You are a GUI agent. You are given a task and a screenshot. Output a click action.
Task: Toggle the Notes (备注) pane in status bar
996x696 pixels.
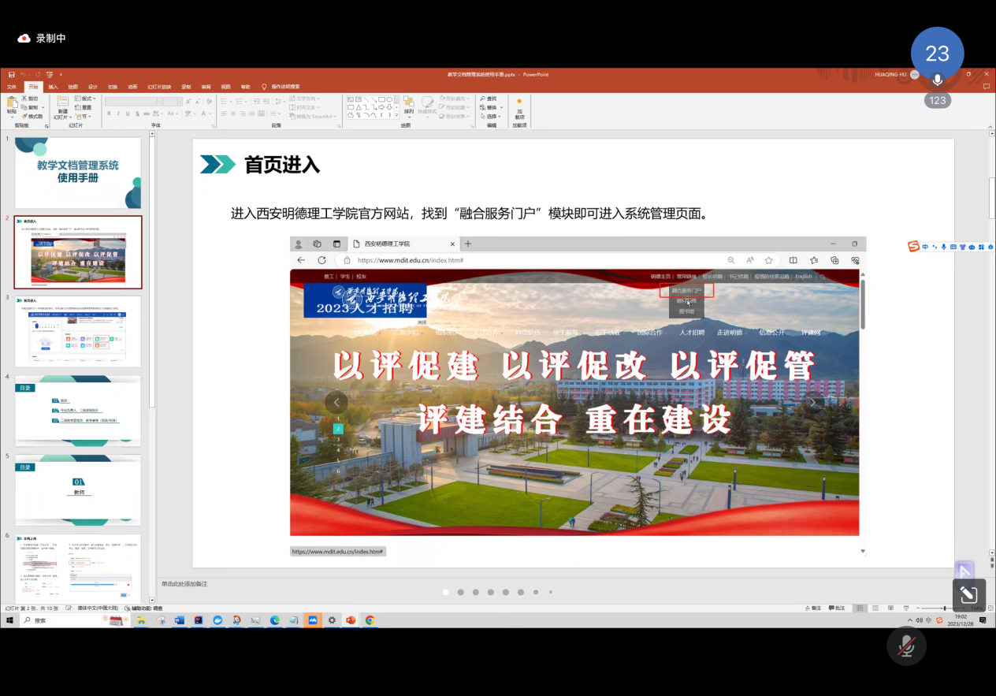812,609
